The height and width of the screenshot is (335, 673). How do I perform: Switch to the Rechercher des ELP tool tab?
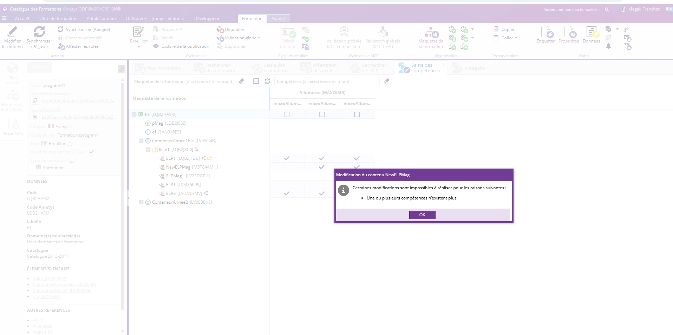point(368,68)
